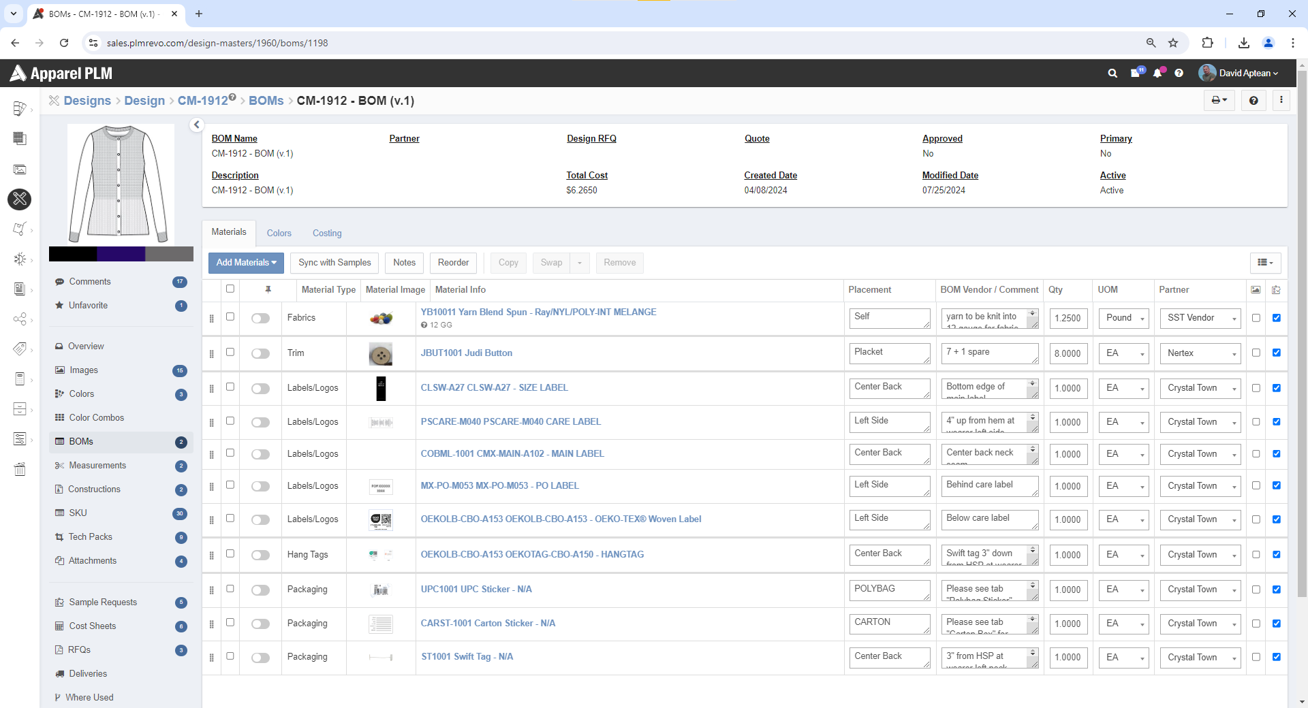Click the Sync with Samples button
The width and height of the screenshot is (1308, 708).
[334, 263]
